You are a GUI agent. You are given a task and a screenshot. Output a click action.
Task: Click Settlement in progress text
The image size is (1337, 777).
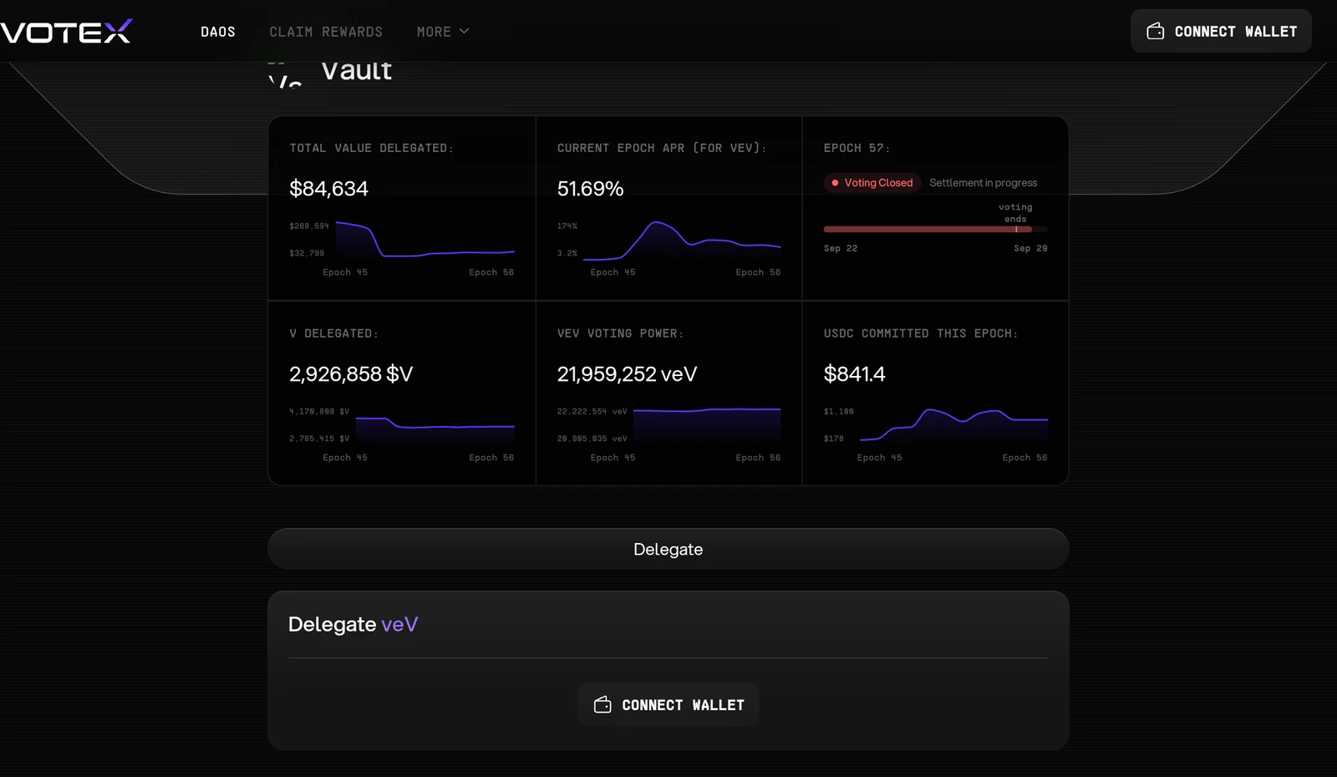983,183
